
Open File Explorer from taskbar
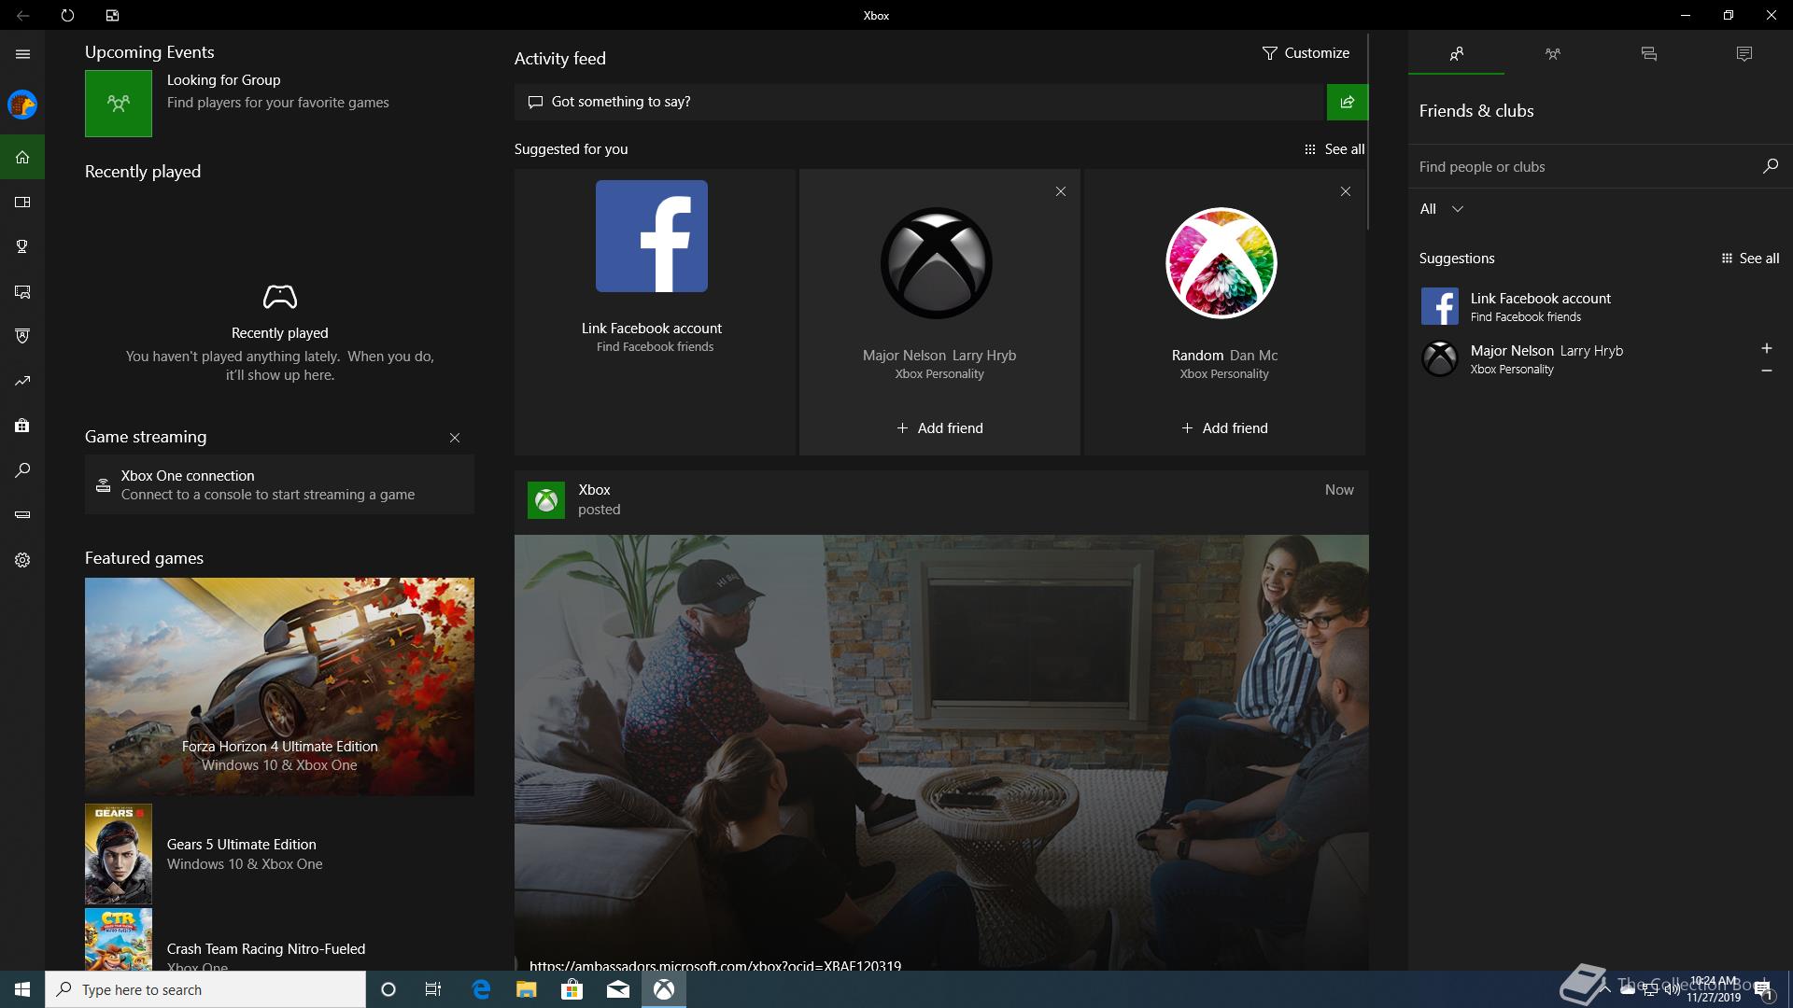pos(526,989)
